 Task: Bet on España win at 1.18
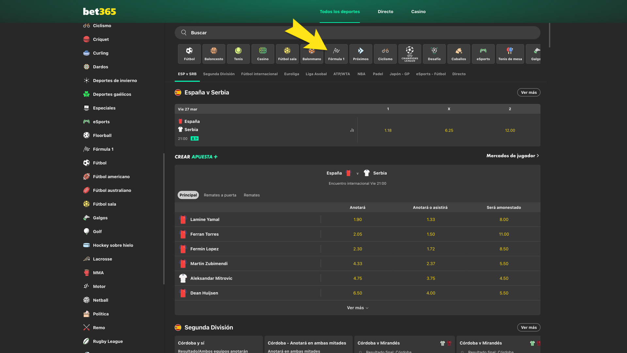tap(388, 130)
